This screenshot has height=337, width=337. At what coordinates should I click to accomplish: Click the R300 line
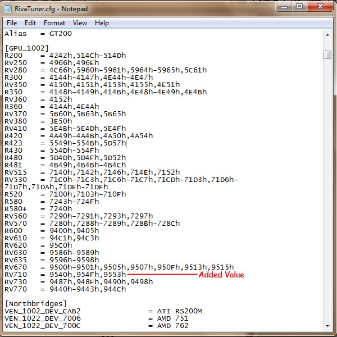click(79, 78)
